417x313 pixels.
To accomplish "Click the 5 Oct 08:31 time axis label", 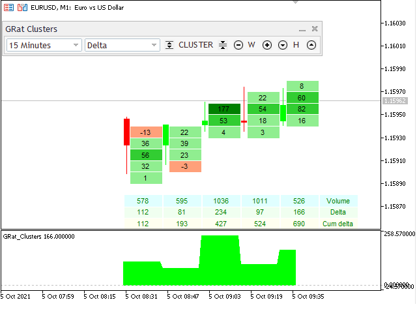I will pyautogui.click(x=141, y=297).
